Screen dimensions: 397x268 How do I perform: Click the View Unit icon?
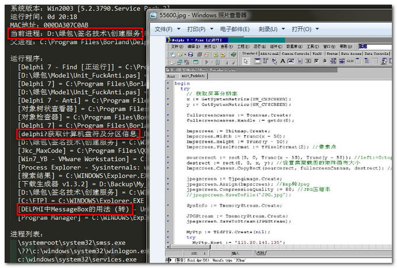point(173,62)
